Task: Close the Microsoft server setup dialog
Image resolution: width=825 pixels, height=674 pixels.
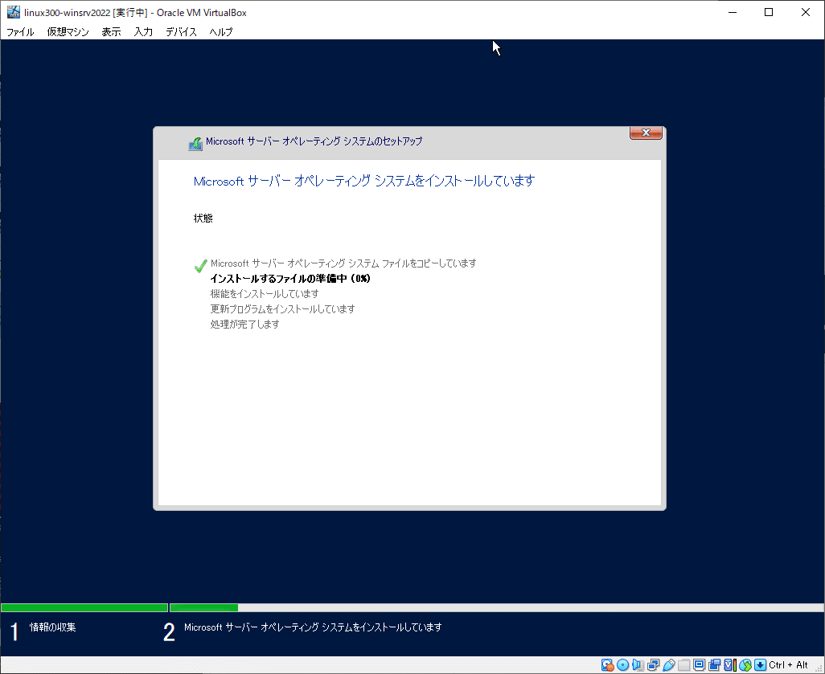Action: pos(646,133)
